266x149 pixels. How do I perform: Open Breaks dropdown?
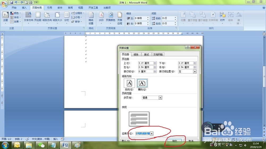click(x=78, y=13)
